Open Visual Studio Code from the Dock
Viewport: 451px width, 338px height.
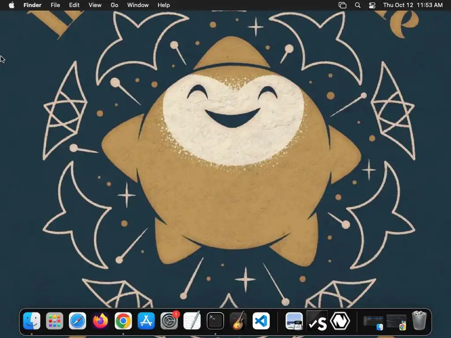tap(261, 321)
